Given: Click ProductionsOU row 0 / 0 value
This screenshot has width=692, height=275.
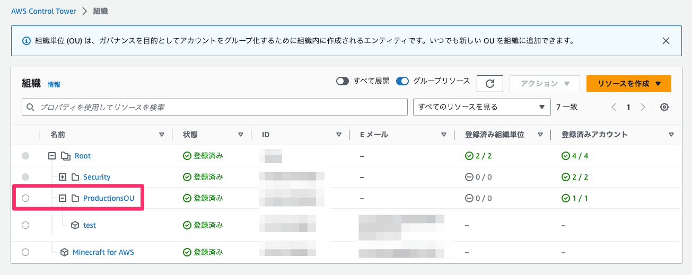Looking at the screenshot, I should [x=483, y=198].
